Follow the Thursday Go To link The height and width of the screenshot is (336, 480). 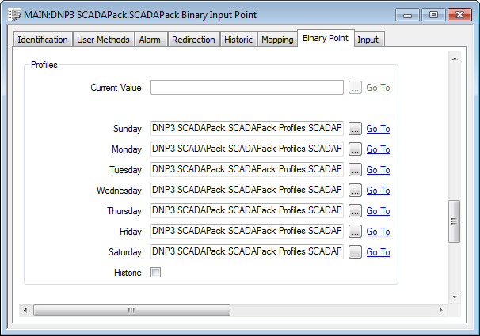(378, 211)
